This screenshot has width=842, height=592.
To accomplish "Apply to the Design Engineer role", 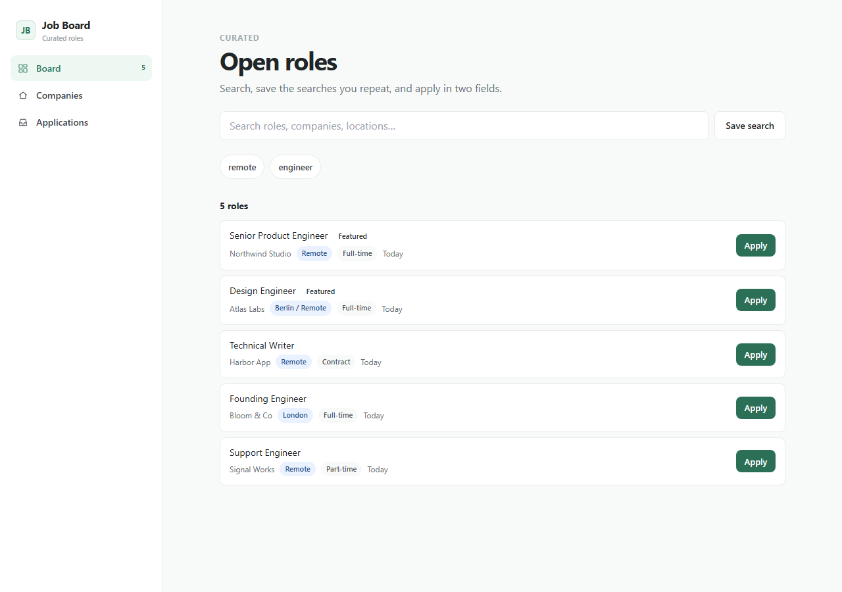I will click(x=756, y=300).
